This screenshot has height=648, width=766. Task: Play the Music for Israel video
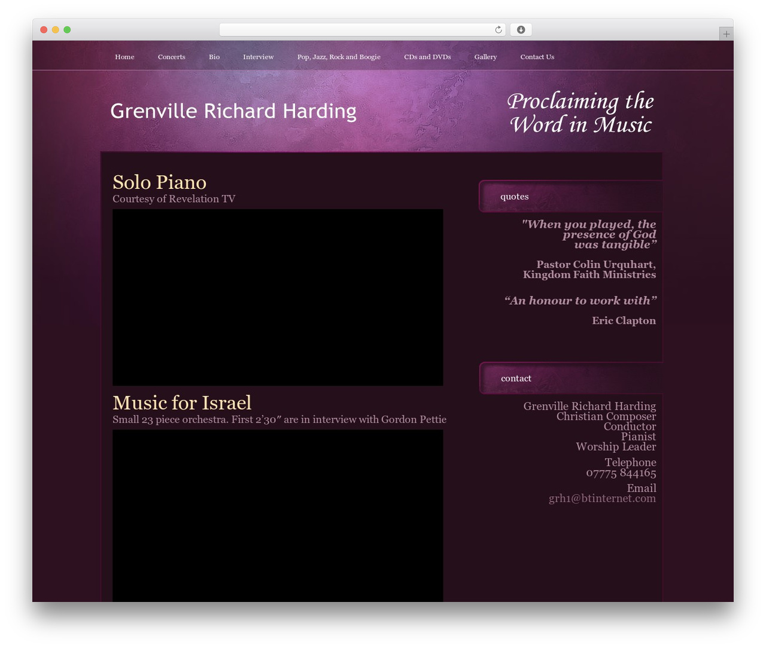[x=278, y=515]
